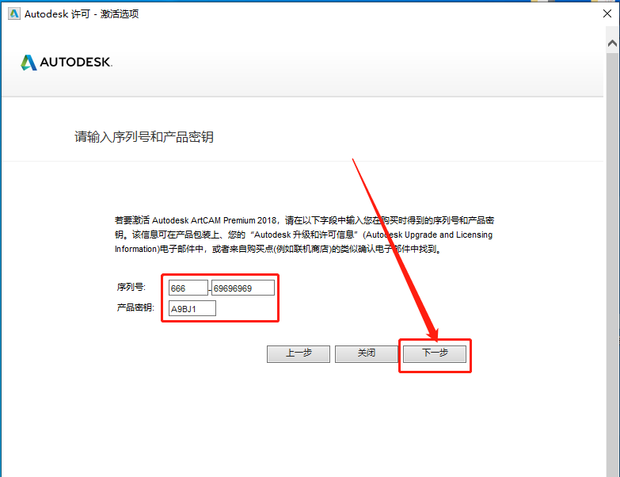Close the Autodesk license window with X
This screenshot has height=477, width=620.
click(x=604, y=13)
